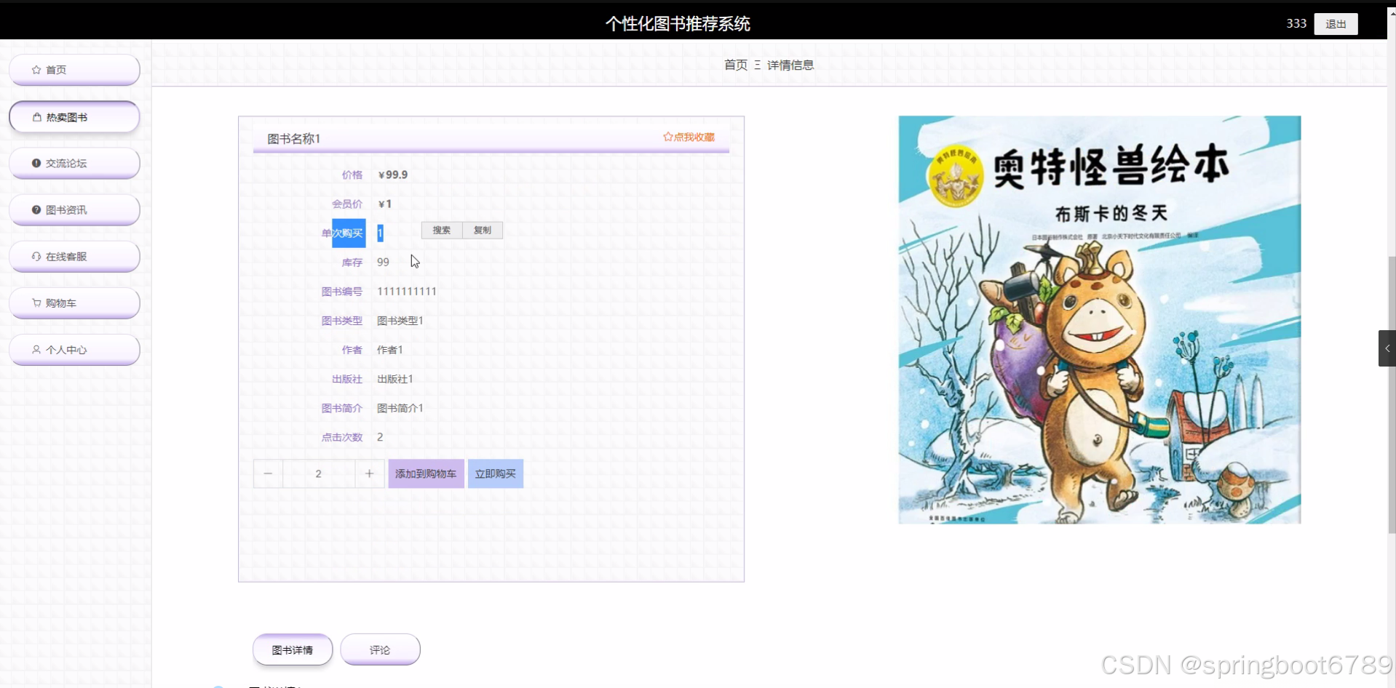Switch to 评论 tab
The width and height of the screenshot is (1396, 688).
380,649
